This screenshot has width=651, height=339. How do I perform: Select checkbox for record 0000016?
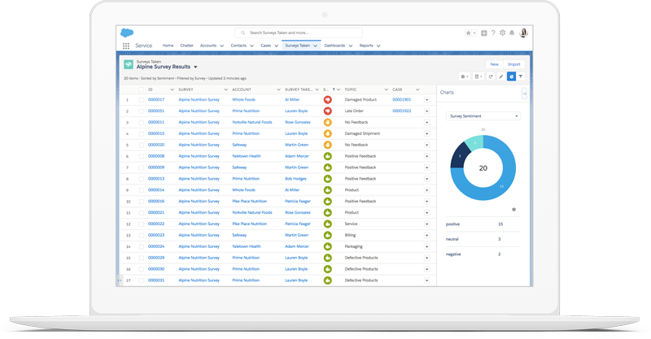(141, 202)
